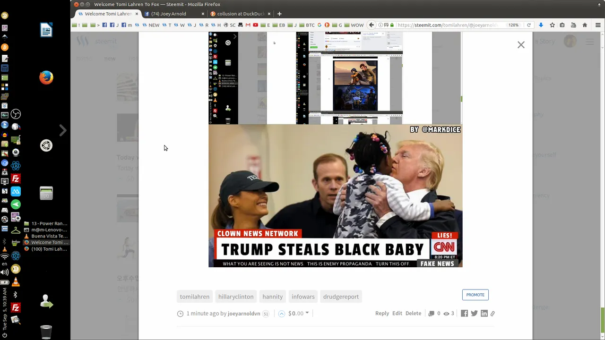Open the EB bookmark folder
The image size is (605, 340).
point(278,25)
